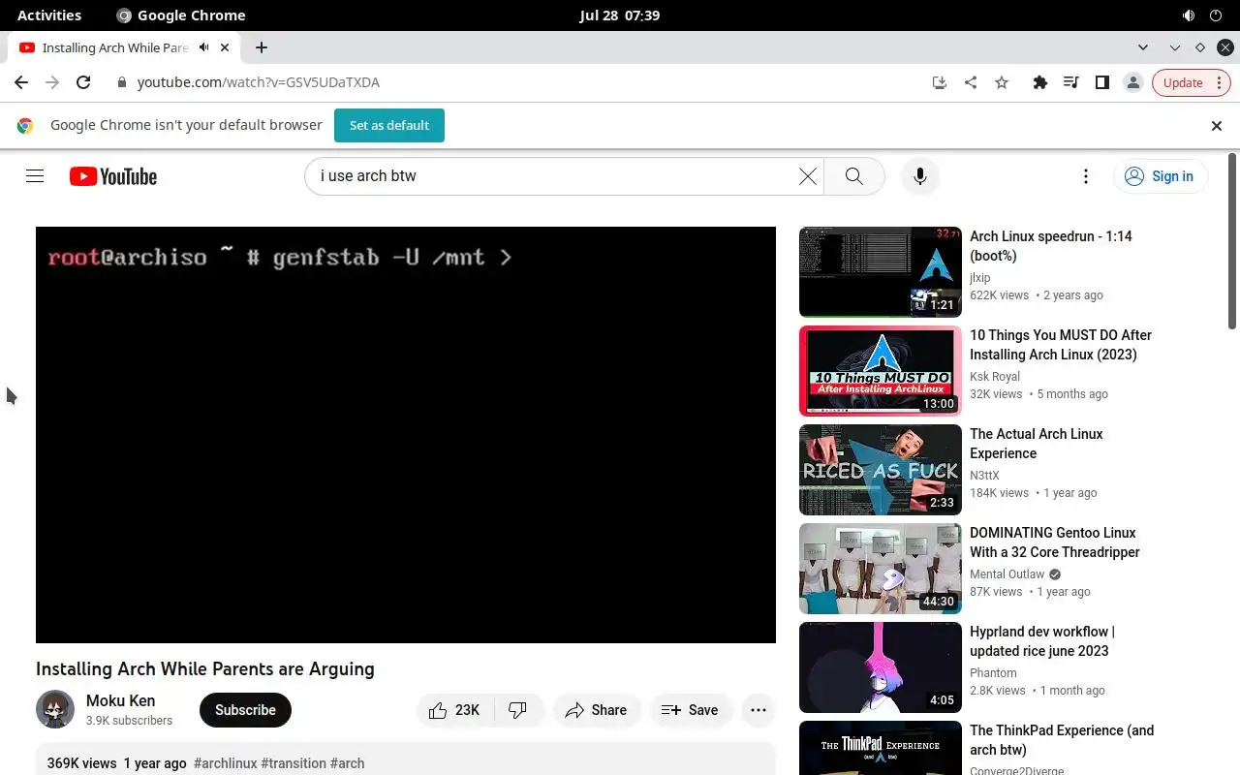
Task: Open the media controls icon in toolbar
Action: click(1070, 82)
